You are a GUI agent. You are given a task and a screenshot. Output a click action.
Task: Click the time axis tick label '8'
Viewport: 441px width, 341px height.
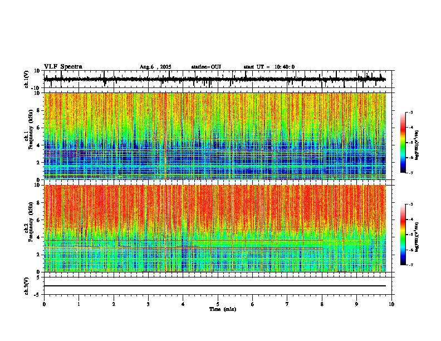[x=322, y=304]
